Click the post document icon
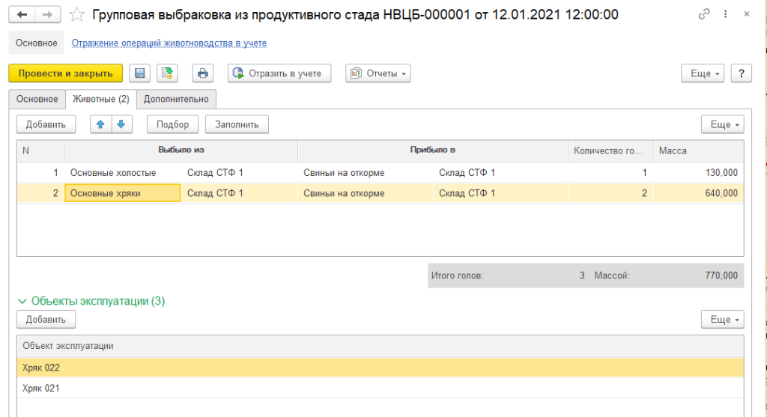Image resolution: width=767 pixels, height=417 pixels. coord(169,73)
